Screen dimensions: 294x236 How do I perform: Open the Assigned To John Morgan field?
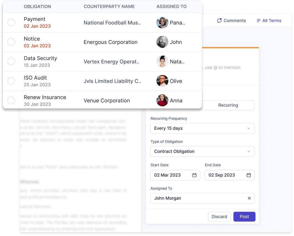[202, 198]
